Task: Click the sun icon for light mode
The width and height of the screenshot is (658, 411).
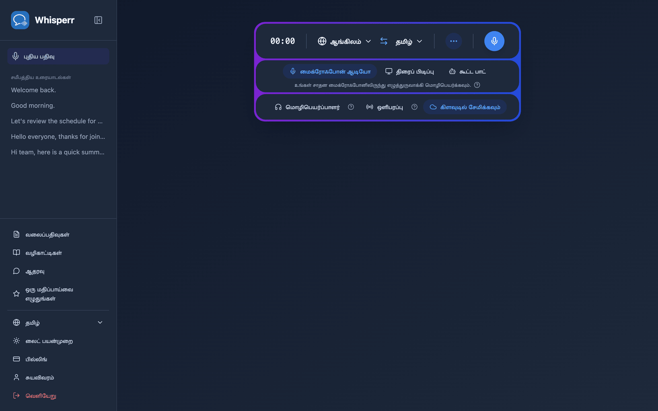Action: coord(16,341)
